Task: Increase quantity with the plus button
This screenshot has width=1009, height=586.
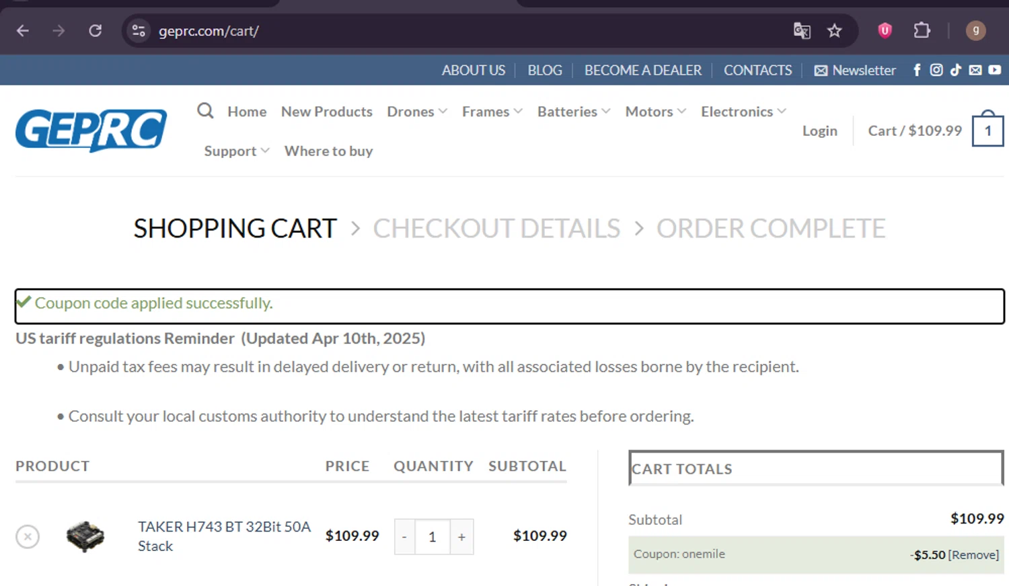Action: [462, 537]
